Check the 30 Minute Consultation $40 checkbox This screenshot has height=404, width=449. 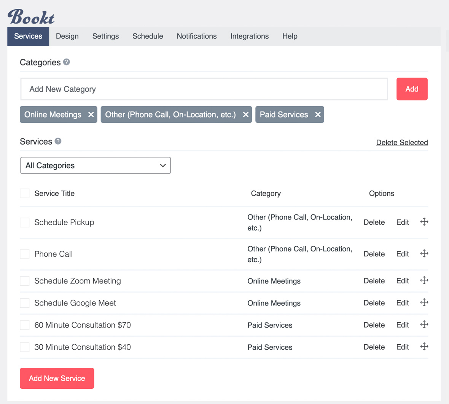pos(25,347)
